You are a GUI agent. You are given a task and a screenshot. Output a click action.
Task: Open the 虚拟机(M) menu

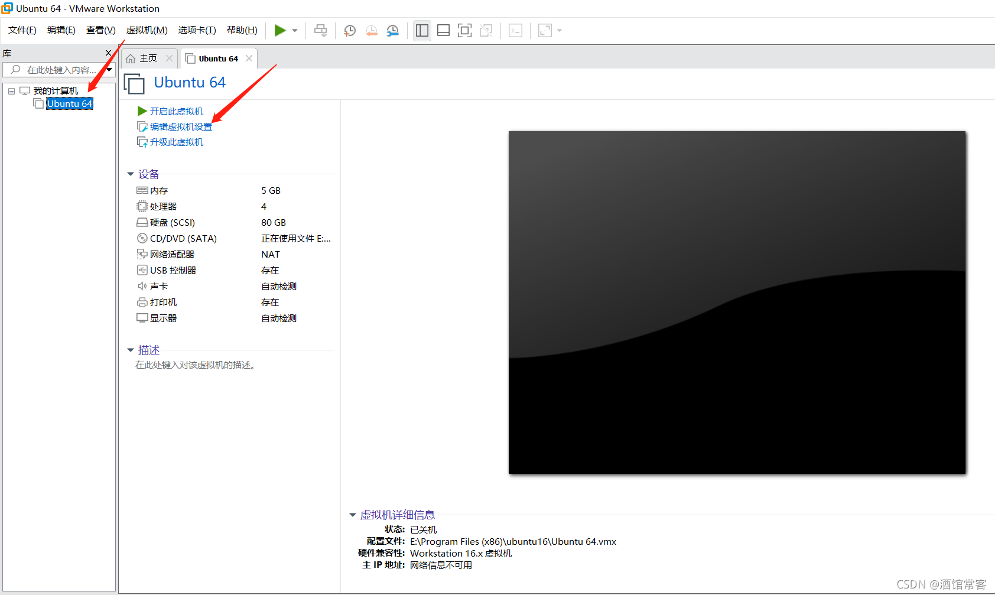click(x=147, y=30)
